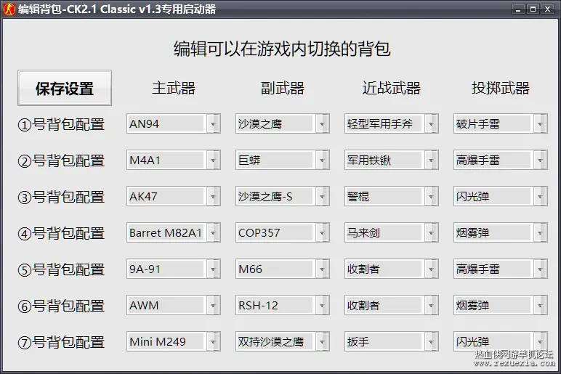The image size is (561, 374).
Task: Click the 近战武器 column header
Action: click(392, 88)
